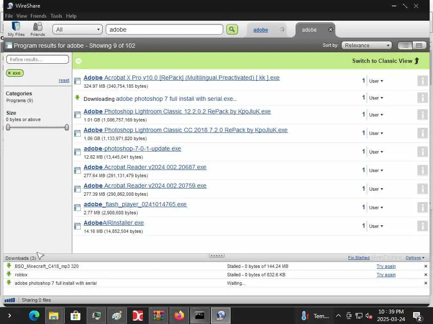Viewport: 433px width, 324px height.
Task: Open the File menu
Action: click(9, 16)
